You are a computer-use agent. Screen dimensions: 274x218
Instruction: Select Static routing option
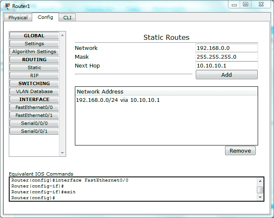point(34,67)
